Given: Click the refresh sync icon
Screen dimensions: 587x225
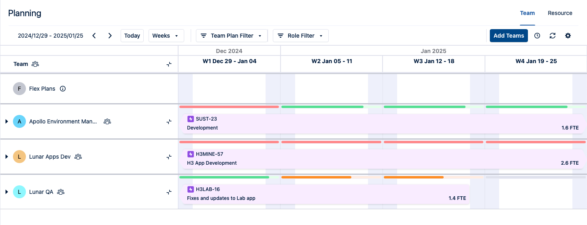Looking at the screenshot, I should coord(553,36).
